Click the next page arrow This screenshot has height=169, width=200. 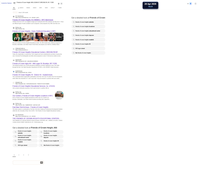pos(28,155)
